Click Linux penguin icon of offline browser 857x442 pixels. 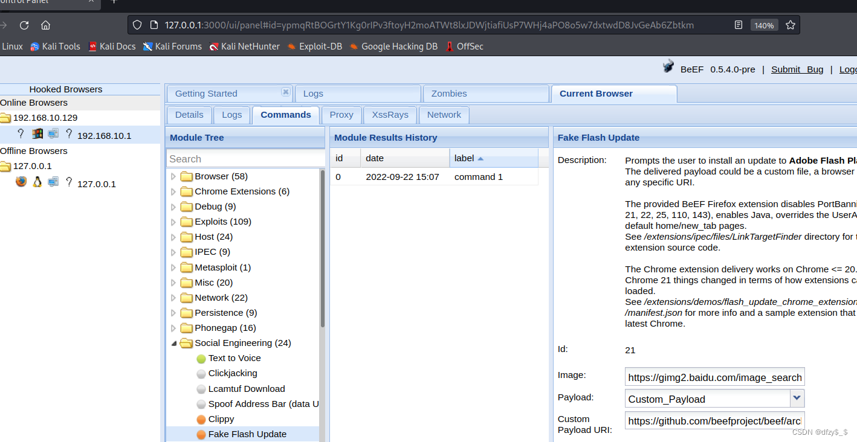pyautogui.click(x=37, y=182)
